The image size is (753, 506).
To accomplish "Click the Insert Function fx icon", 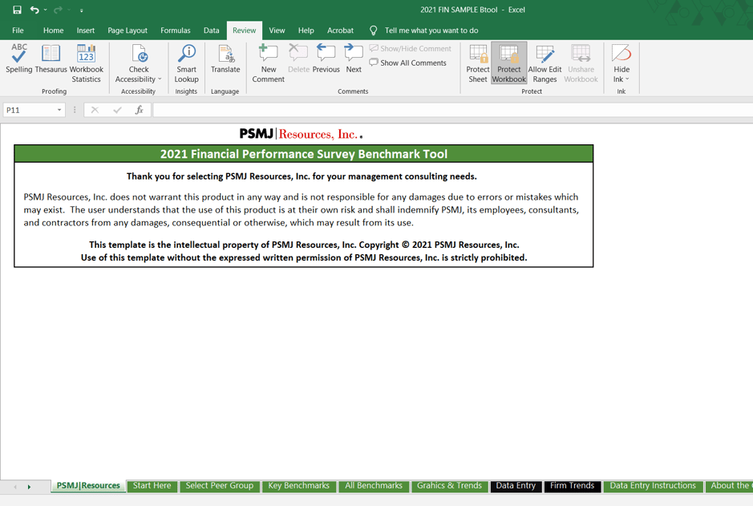I will click(x=140, y=110).
